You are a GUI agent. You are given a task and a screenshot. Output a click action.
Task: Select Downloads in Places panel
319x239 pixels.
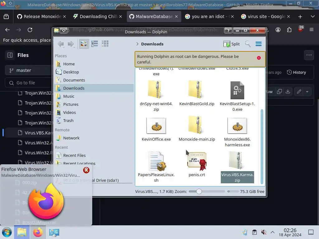(94, 88)
